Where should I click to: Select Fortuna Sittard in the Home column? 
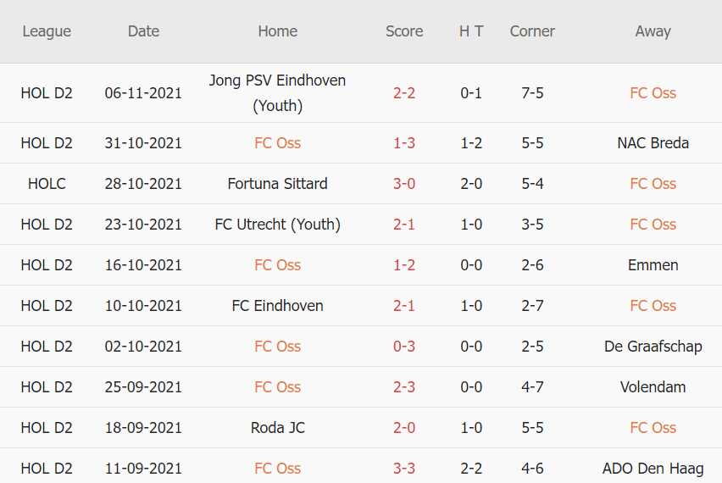(x=277, y=184)
